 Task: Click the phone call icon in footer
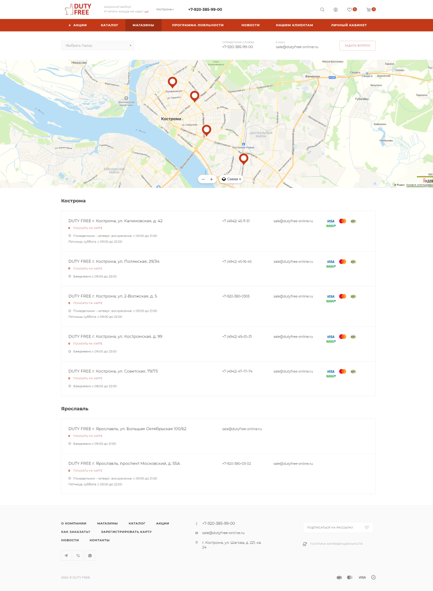tap(78, 556)
